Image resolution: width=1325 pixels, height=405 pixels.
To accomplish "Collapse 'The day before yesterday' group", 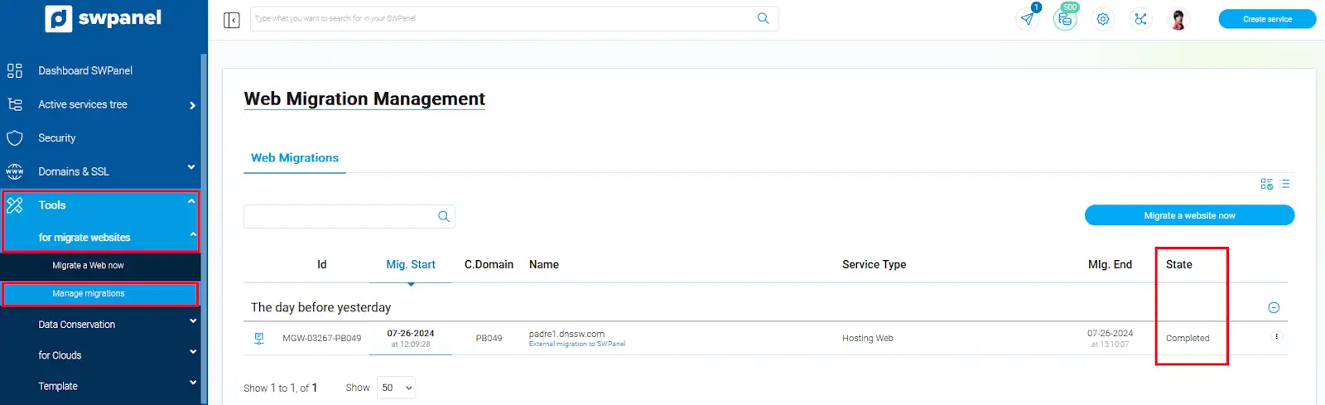I will pyautogui.click(x=1274, y=308).
